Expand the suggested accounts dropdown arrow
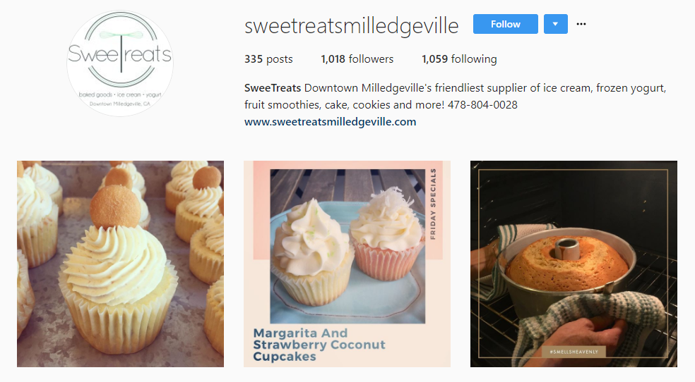Image resolution: width=695 pixels, height=382 pixels. pos(555,24)
